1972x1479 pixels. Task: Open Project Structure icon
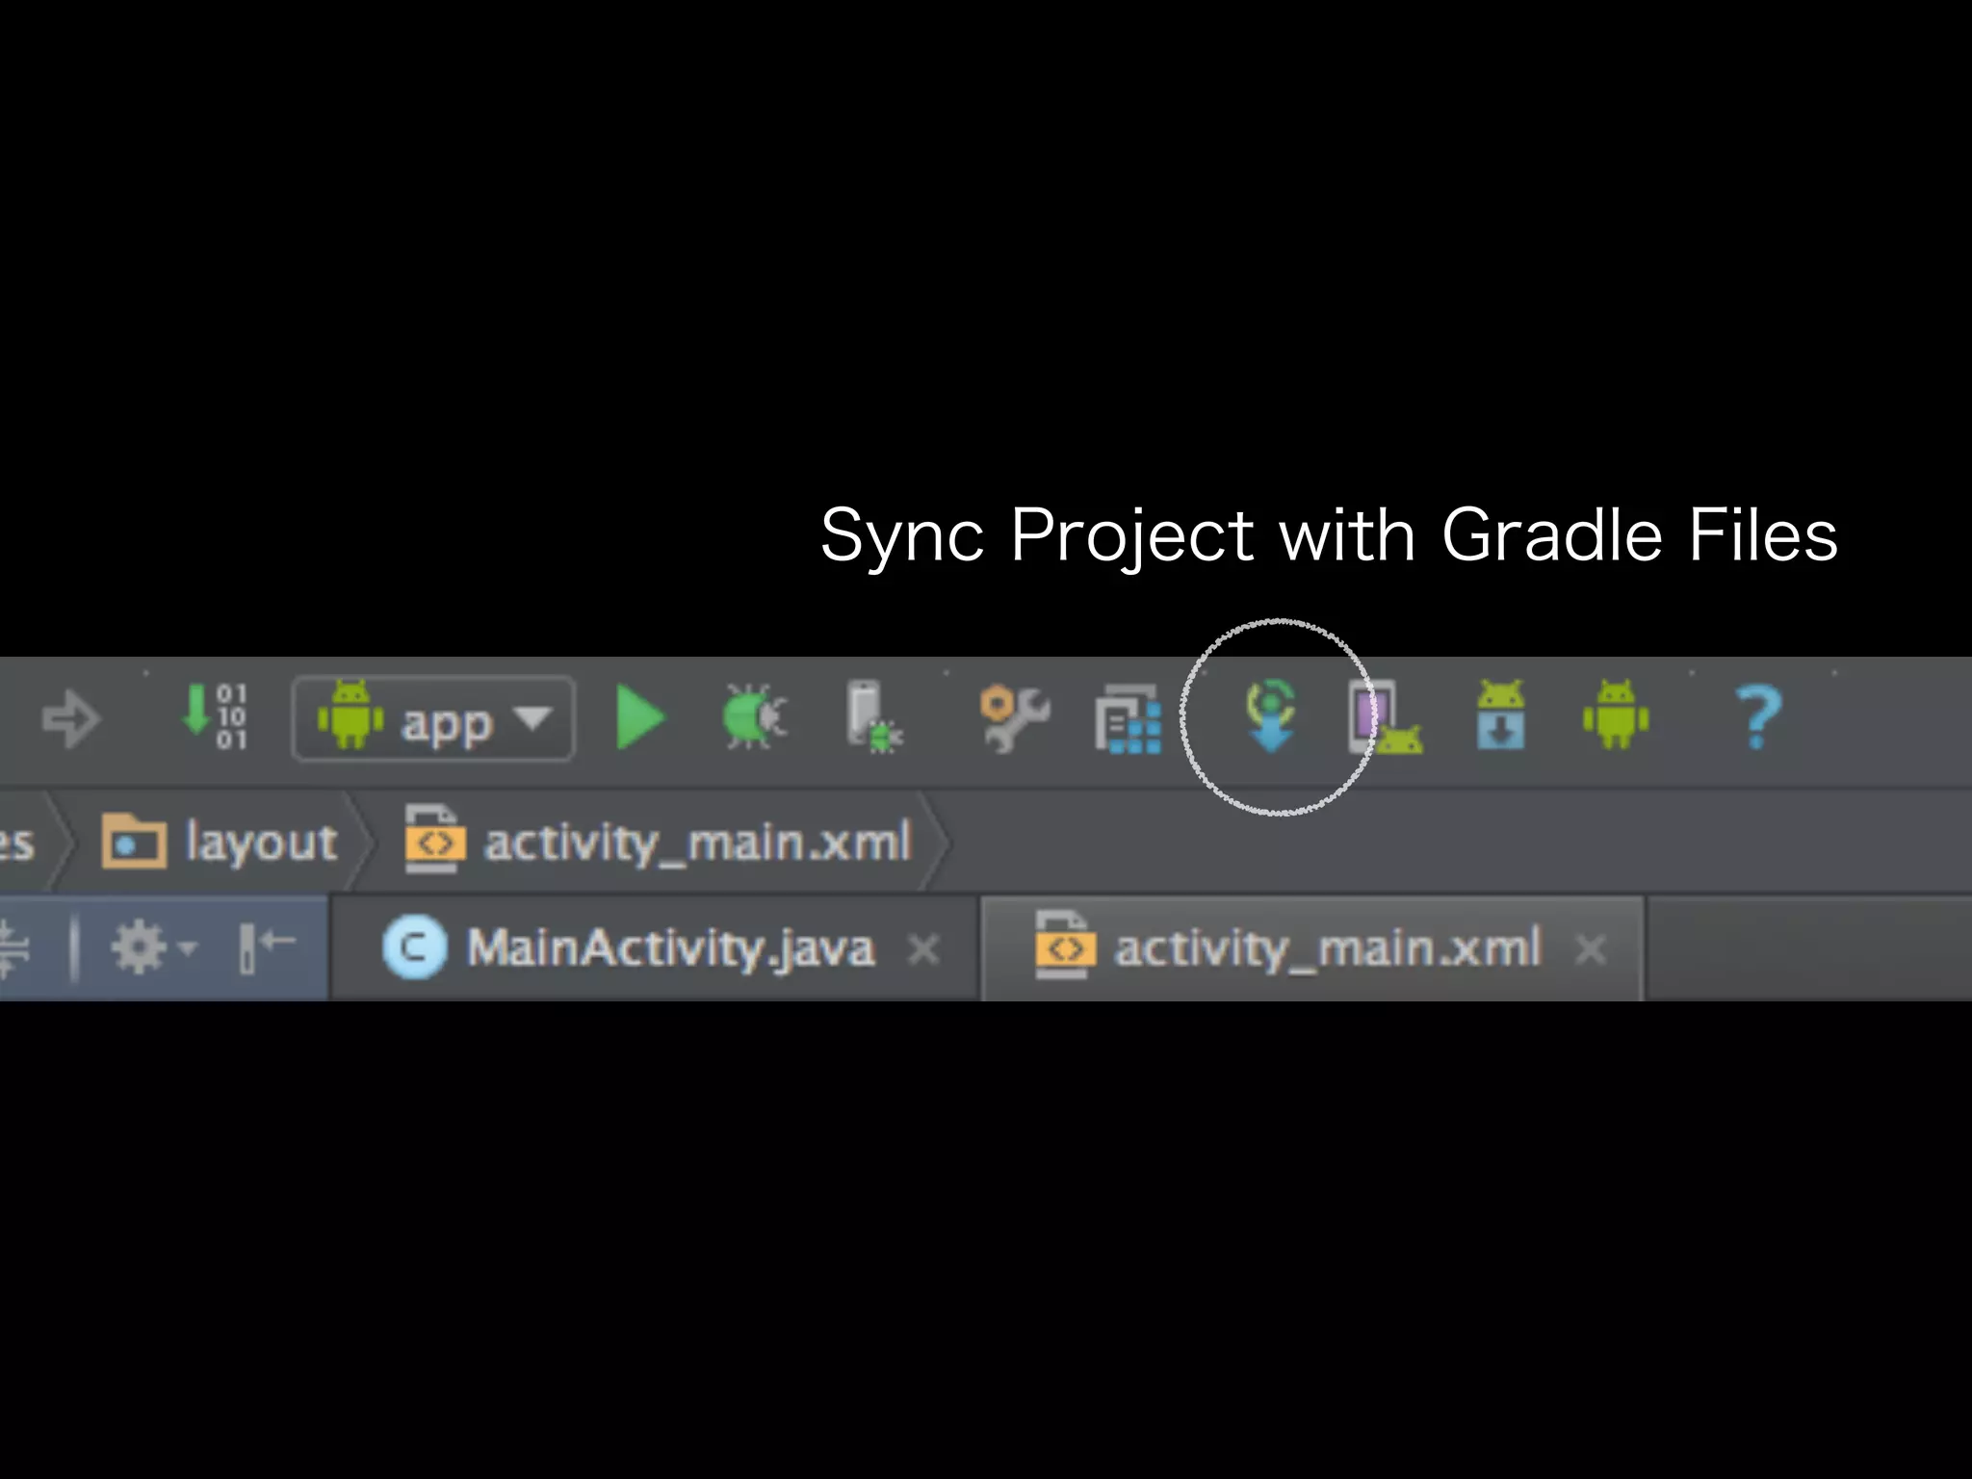click(x=1128, y=718)
